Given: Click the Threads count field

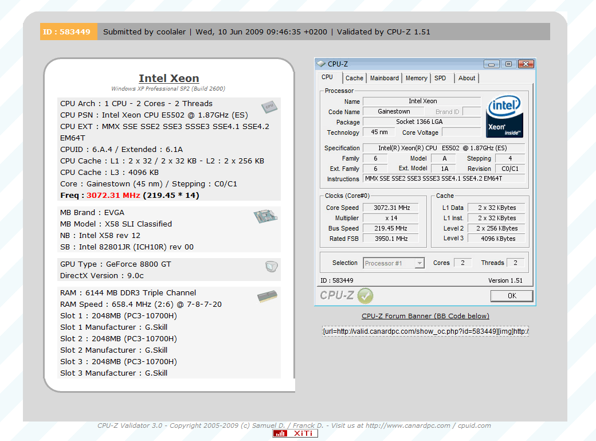Looking at the screenshot, I should click(516, 263).
